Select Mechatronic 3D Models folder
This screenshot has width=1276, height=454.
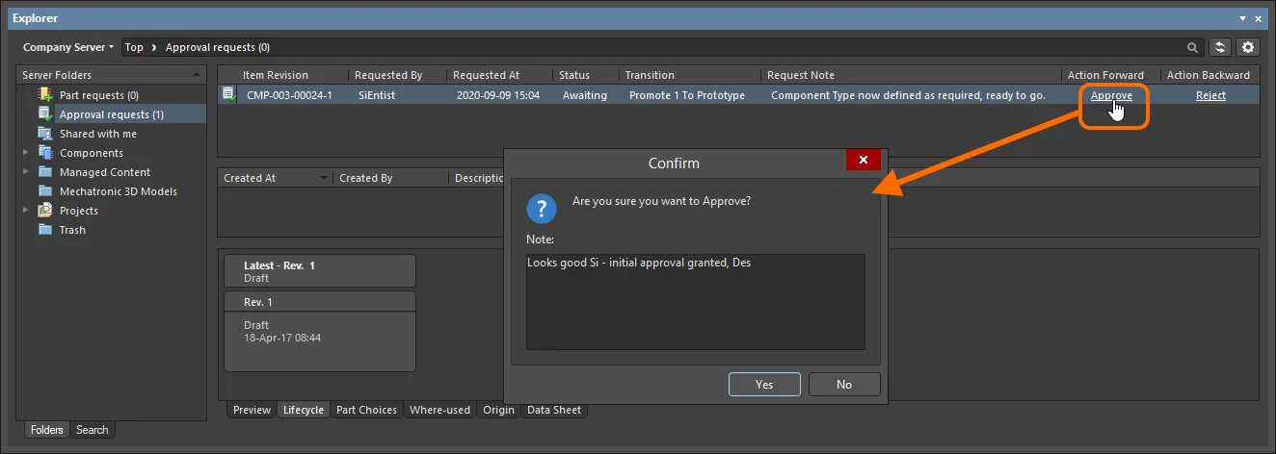pyautogui.click(x=119, y=191)
